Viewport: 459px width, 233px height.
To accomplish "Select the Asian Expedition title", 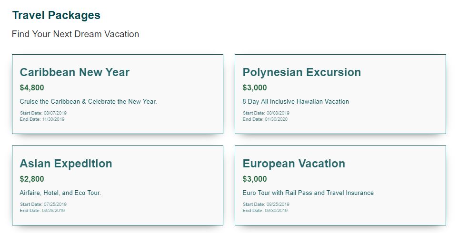I will pos(66,164).
